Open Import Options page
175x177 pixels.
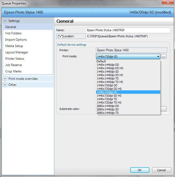tap(16, 40)
